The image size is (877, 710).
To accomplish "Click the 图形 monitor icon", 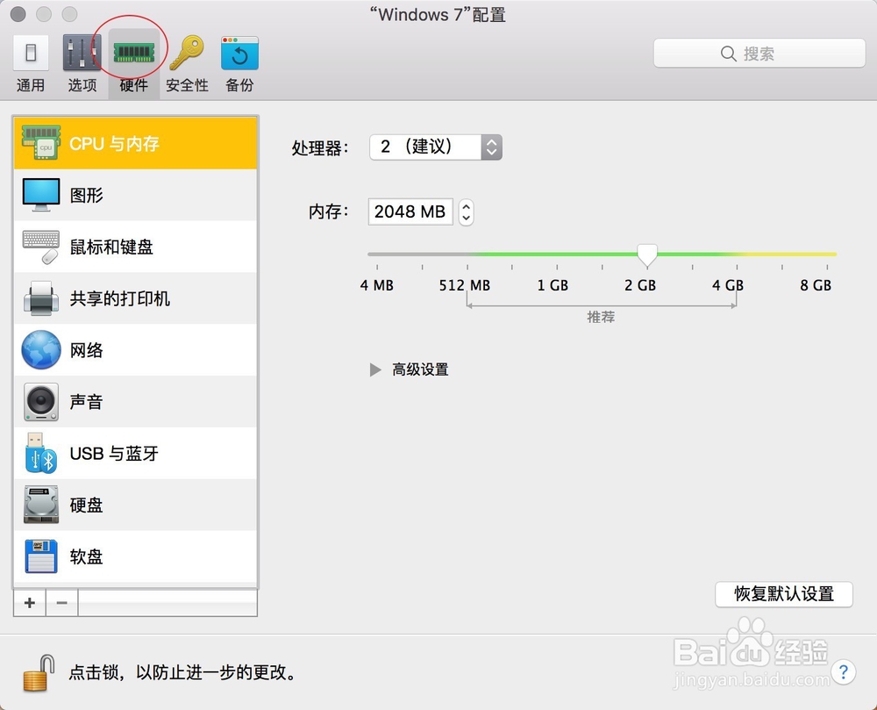I will point(41,195).
